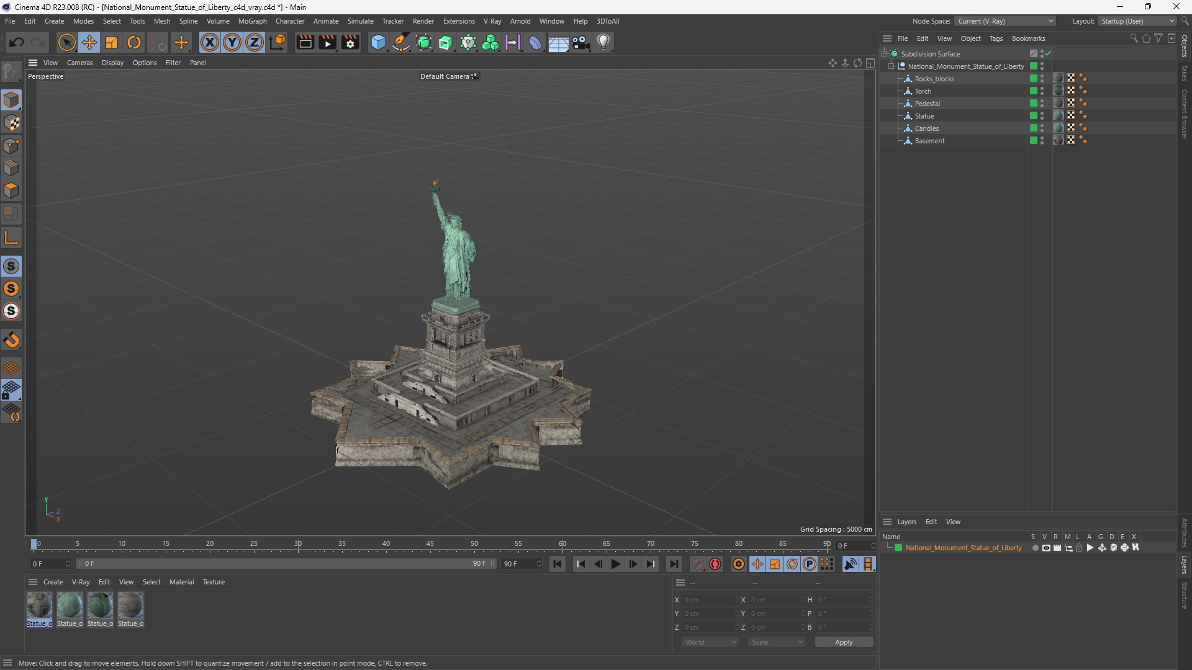Collapse Subdivision Surface hierarchy

[x=885, y=54]
